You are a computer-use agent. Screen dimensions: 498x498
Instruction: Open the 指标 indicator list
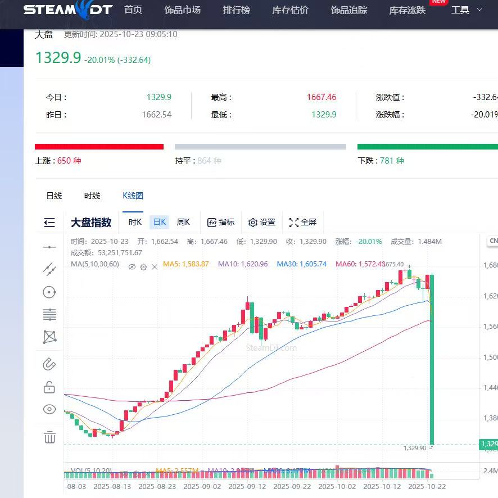point(221,223)
